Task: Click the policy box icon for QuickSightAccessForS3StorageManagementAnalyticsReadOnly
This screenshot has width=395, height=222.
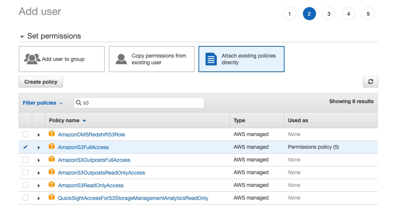Action: [52, 197]
